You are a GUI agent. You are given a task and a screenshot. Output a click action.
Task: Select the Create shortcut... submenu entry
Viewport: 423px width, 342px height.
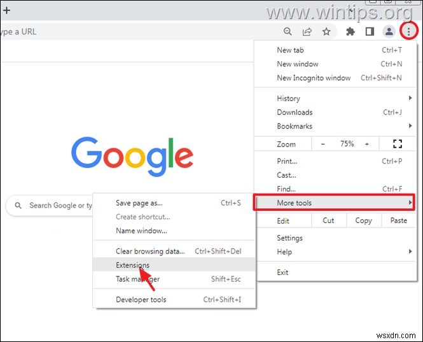pos(174,217)
